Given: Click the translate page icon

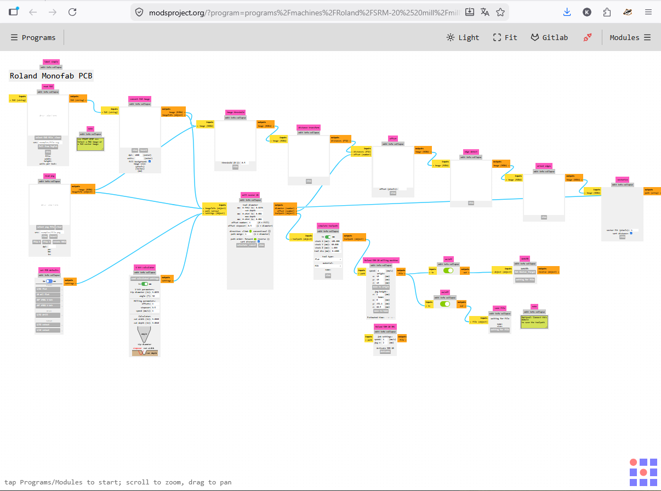Looking at the screenshot, I should pyautogui.click(x=485, y=12).
